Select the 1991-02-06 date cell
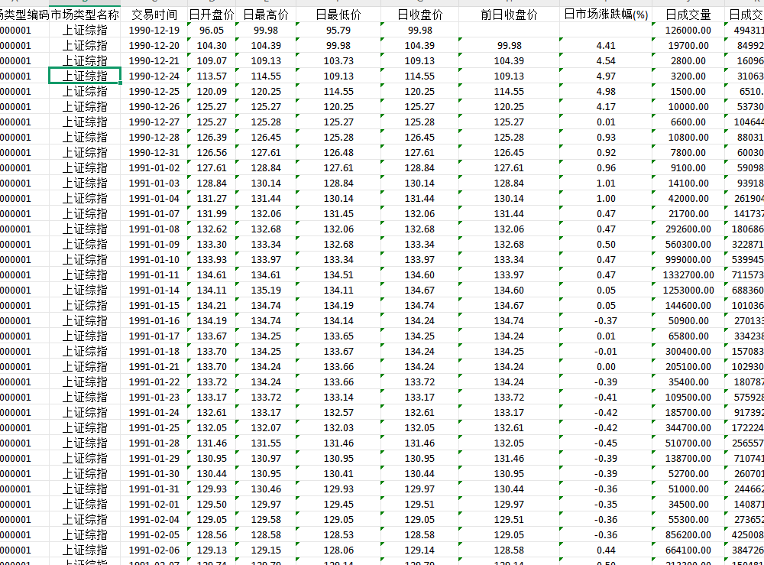Image resolution: width=764 pixels, height=565 pixels. [154, 550]
